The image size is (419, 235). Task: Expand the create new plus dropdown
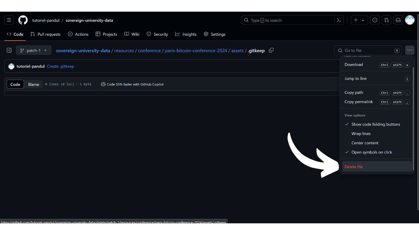359,20
